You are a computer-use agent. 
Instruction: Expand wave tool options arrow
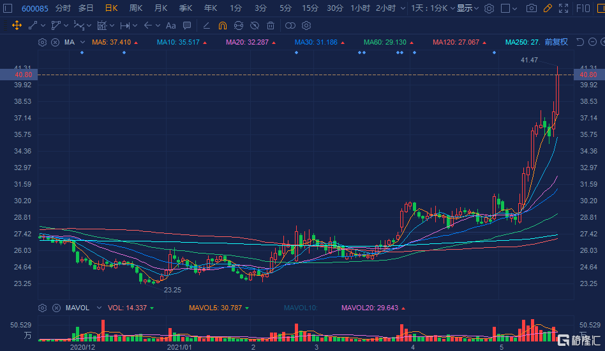pyautogui.click(x=89, y=25)
